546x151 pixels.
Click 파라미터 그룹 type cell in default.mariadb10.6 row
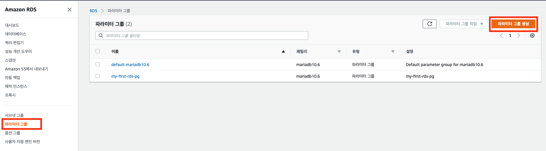click(363, 65)
